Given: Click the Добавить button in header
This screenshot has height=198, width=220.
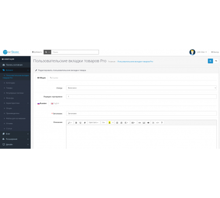Looking at the screenshot, I should (37, 52).
